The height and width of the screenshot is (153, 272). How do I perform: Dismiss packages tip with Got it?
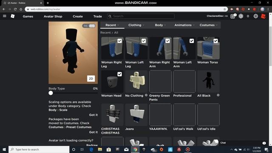(93, 132)
